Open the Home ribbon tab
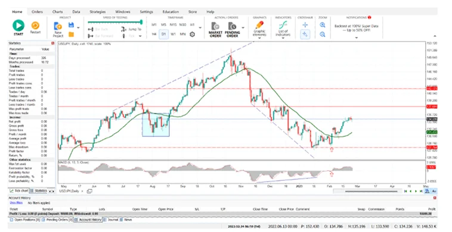The image size is (452, 232). 17,12
